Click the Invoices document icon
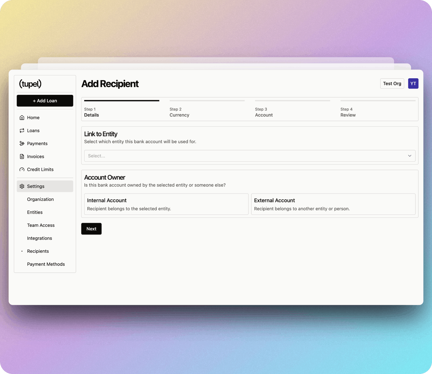432x374 pixels. [22, 157]
